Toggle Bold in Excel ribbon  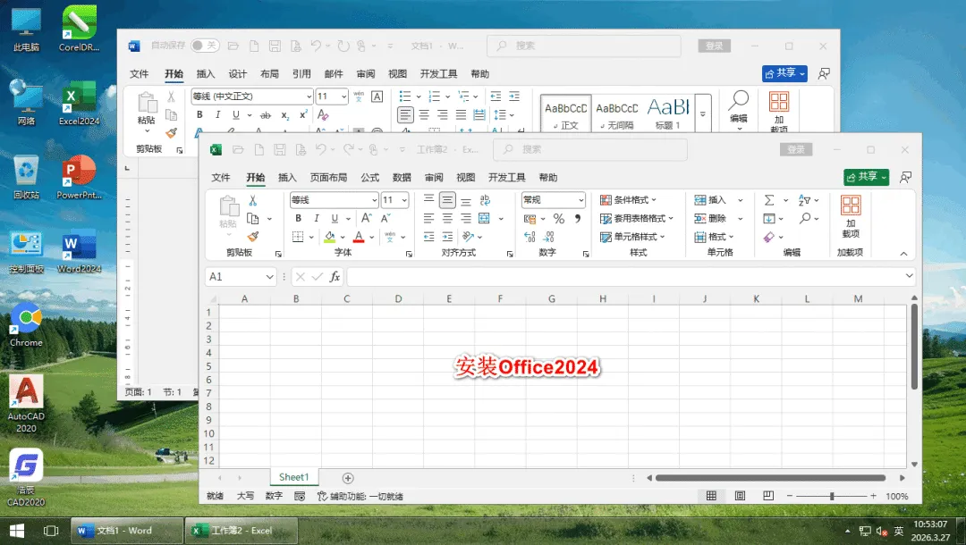(298, 218)
